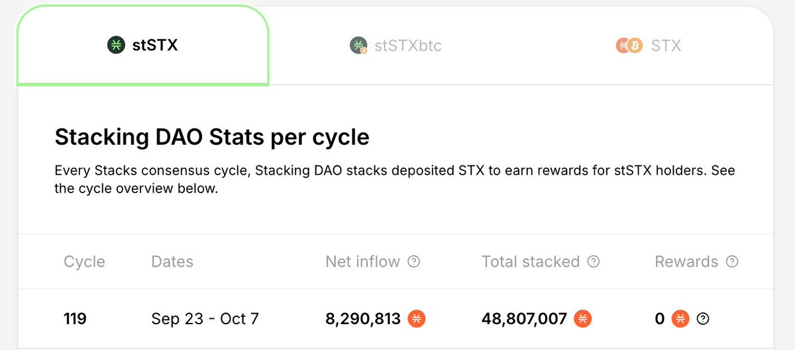Click the Sep 23 - Oct 7 dates
Viewport: 795px width, 350px height.
tap(205, 319)
